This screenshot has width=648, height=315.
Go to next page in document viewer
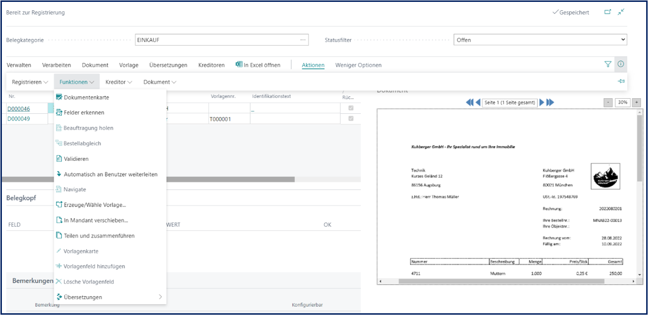542,102
